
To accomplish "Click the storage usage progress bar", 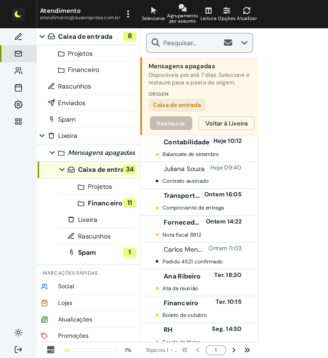I will click(91, 350).
